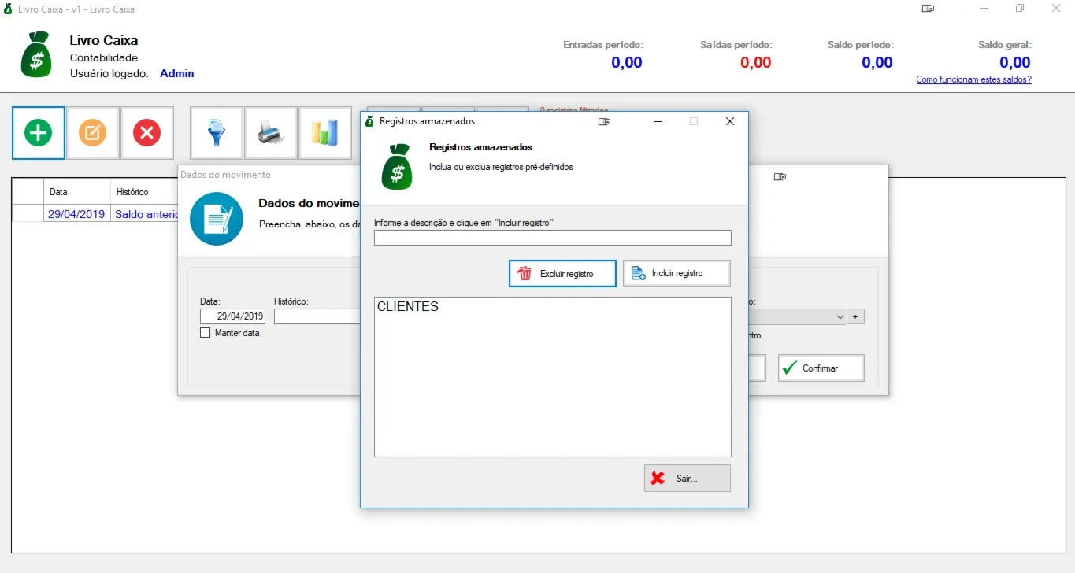Click the Data field showing 29/04/2019

[232, 316]
